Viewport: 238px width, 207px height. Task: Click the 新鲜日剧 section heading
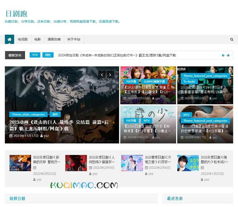17,198
